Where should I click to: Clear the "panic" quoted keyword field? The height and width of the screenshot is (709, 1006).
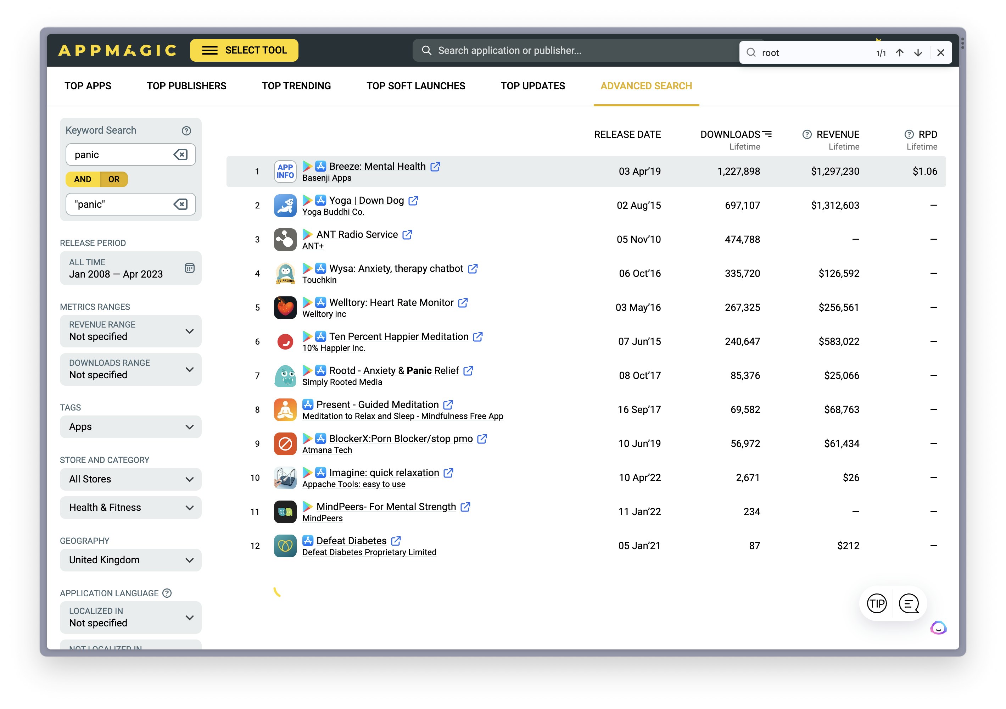point(180,204)
